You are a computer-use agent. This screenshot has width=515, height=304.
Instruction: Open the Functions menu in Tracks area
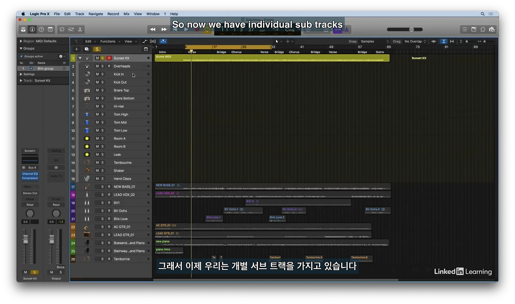click(x=109, y=41)
